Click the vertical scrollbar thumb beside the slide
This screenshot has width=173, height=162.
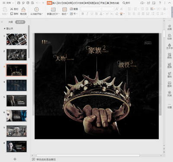pyautogui.click(x=164, y=34)
